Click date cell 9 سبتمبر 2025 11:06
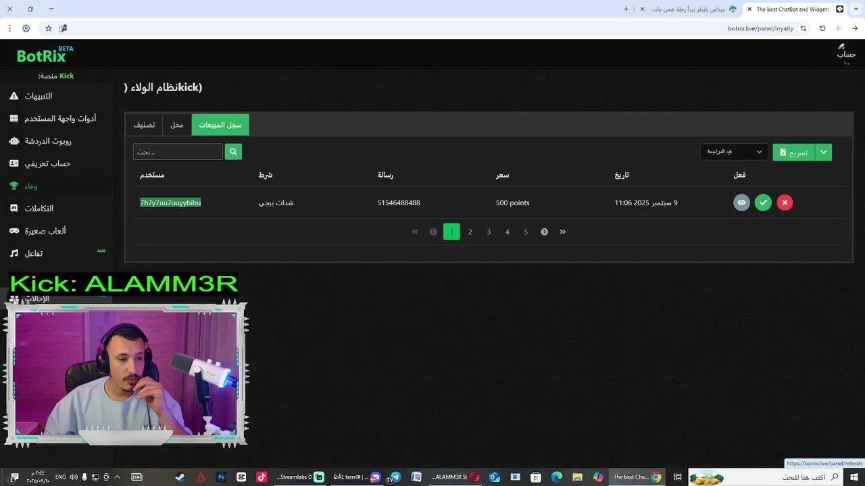Image resolution: width=865 pixels, height=486 pixels. pyautogui.click(x=645, y=202)
